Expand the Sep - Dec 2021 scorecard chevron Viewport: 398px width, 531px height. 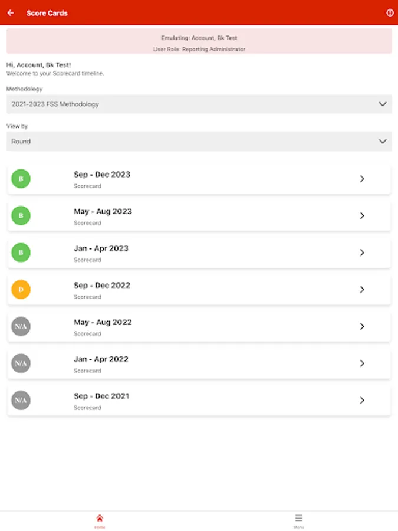(362, 400)
